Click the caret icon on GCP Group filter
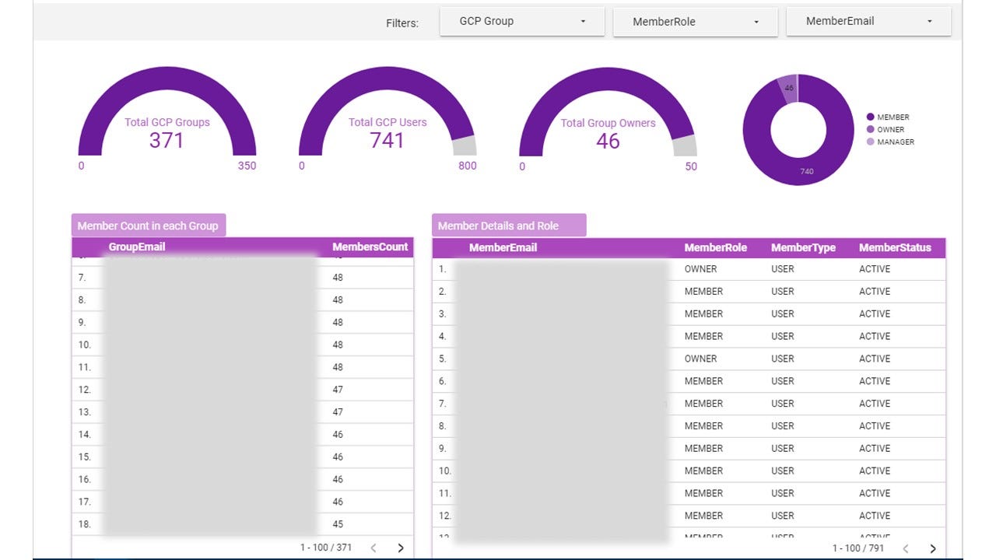This screenshot has height=560, width=996. click(x=582, y=22)
